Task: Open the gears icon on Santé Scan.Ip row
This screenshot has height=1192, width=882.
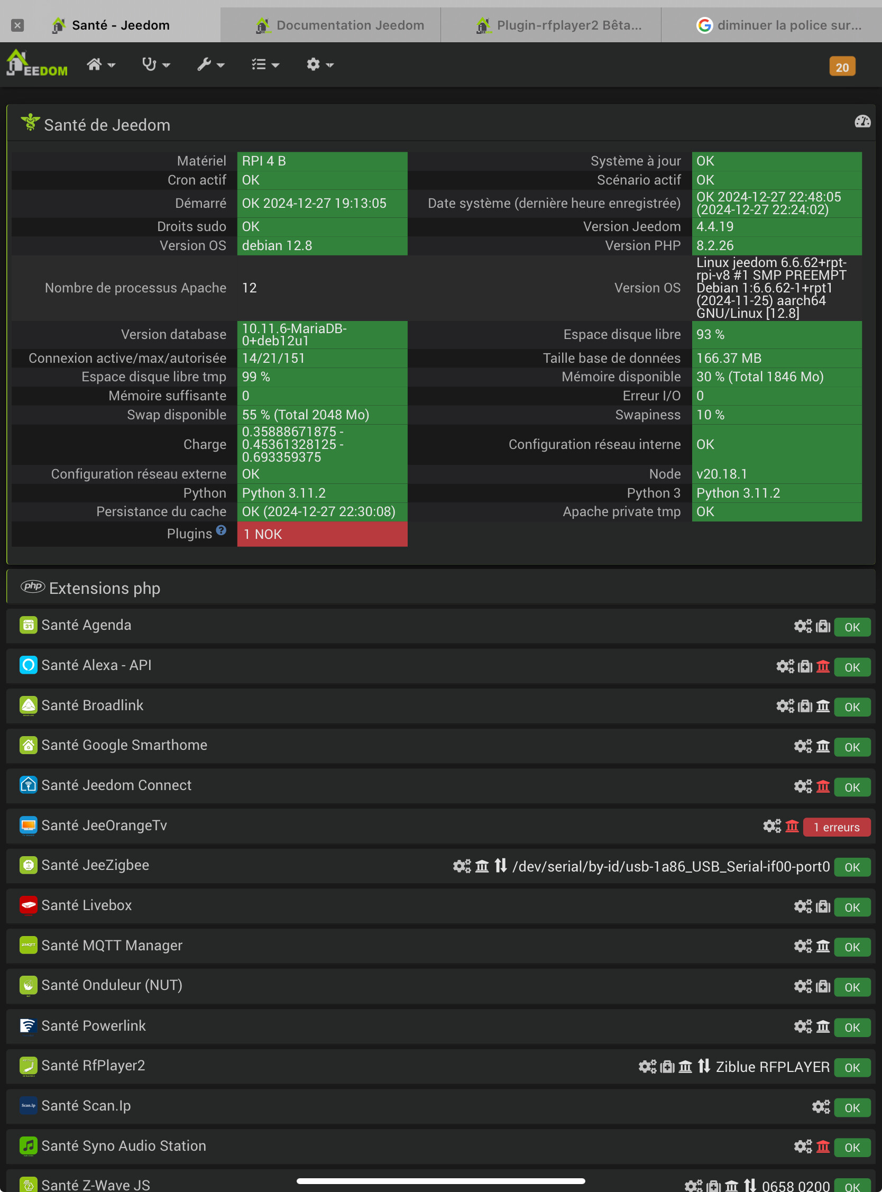Action: [821, 1107]
